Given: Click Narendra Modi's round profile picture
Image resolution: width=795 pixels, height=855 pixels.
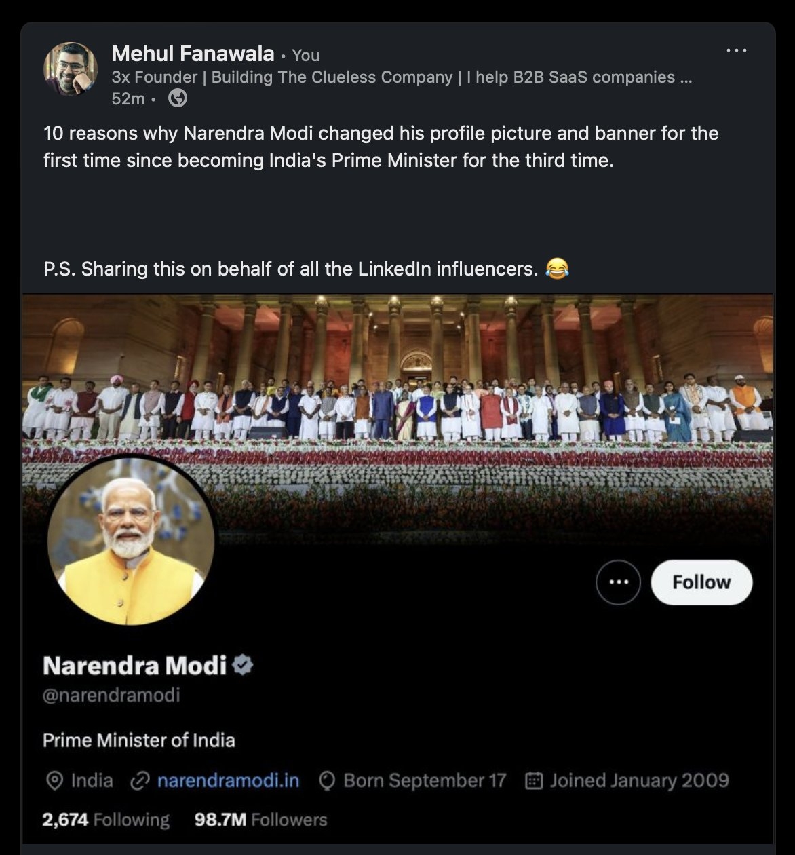Looking at the screenshot, I should pyautogui.click(x=131, y=541).
